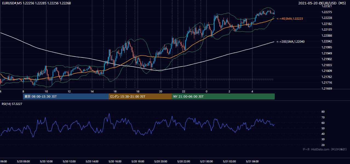Select the London 15:30-21:00 JST session bar
This screenshot has width=350, height=164.
pyautogui.click(x=140, y=96)
